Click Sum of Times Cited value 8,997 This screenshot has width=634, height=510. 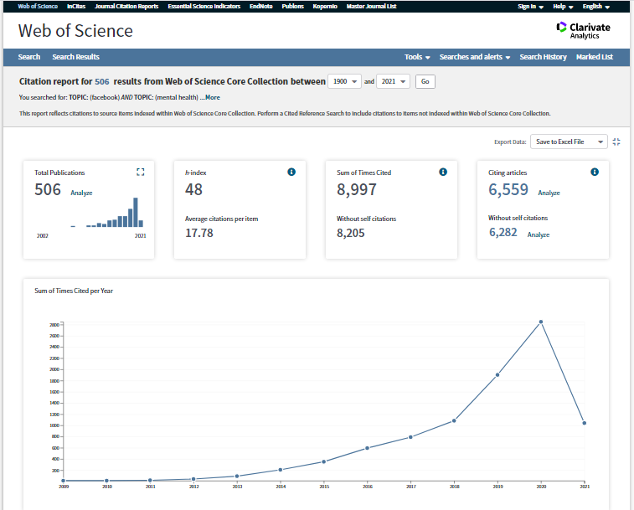(357, 189)
